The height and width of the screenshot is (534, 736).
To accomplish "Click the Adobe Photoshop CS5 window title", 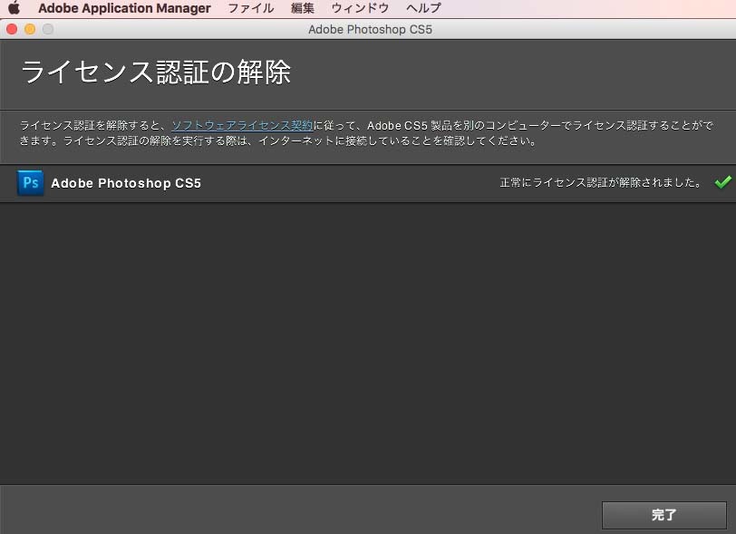I will click(370, 29).
